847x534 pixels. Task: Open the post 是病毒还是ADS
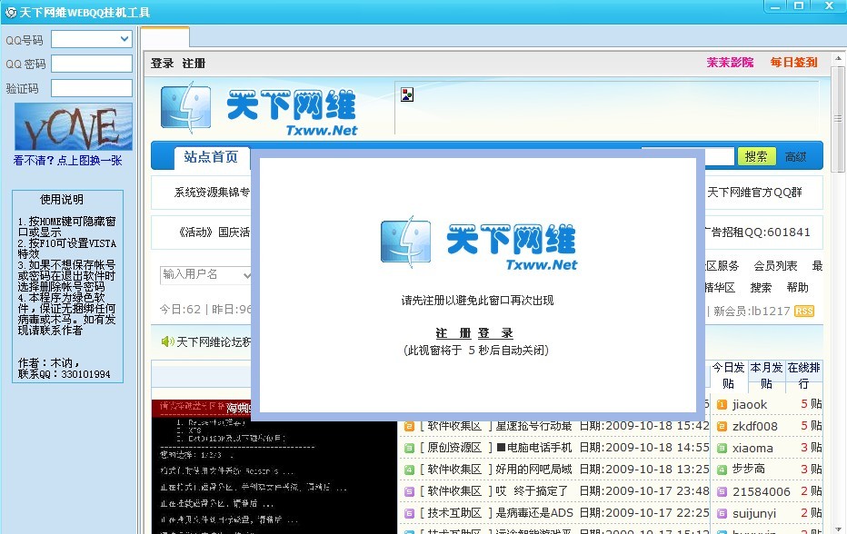534,513
